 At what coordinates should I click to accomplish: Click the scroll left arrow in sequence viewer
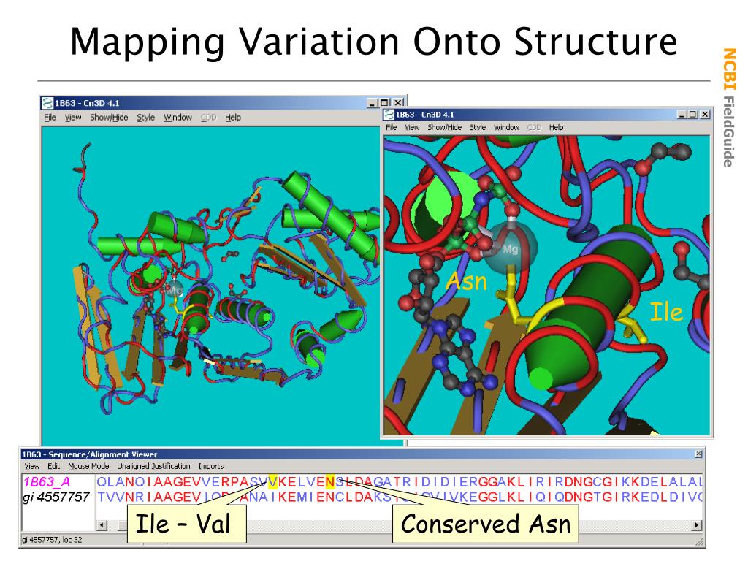[x=102, y=525]
